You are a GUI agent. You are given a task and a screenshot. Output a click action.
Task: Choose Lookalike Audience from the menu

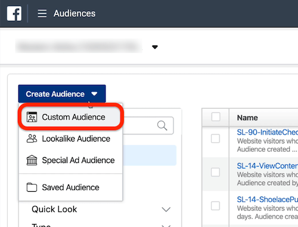click(71, 139)
